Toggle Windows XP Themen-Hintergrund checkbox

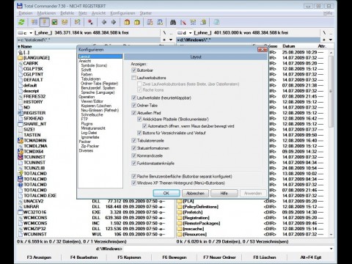[133, 183]
